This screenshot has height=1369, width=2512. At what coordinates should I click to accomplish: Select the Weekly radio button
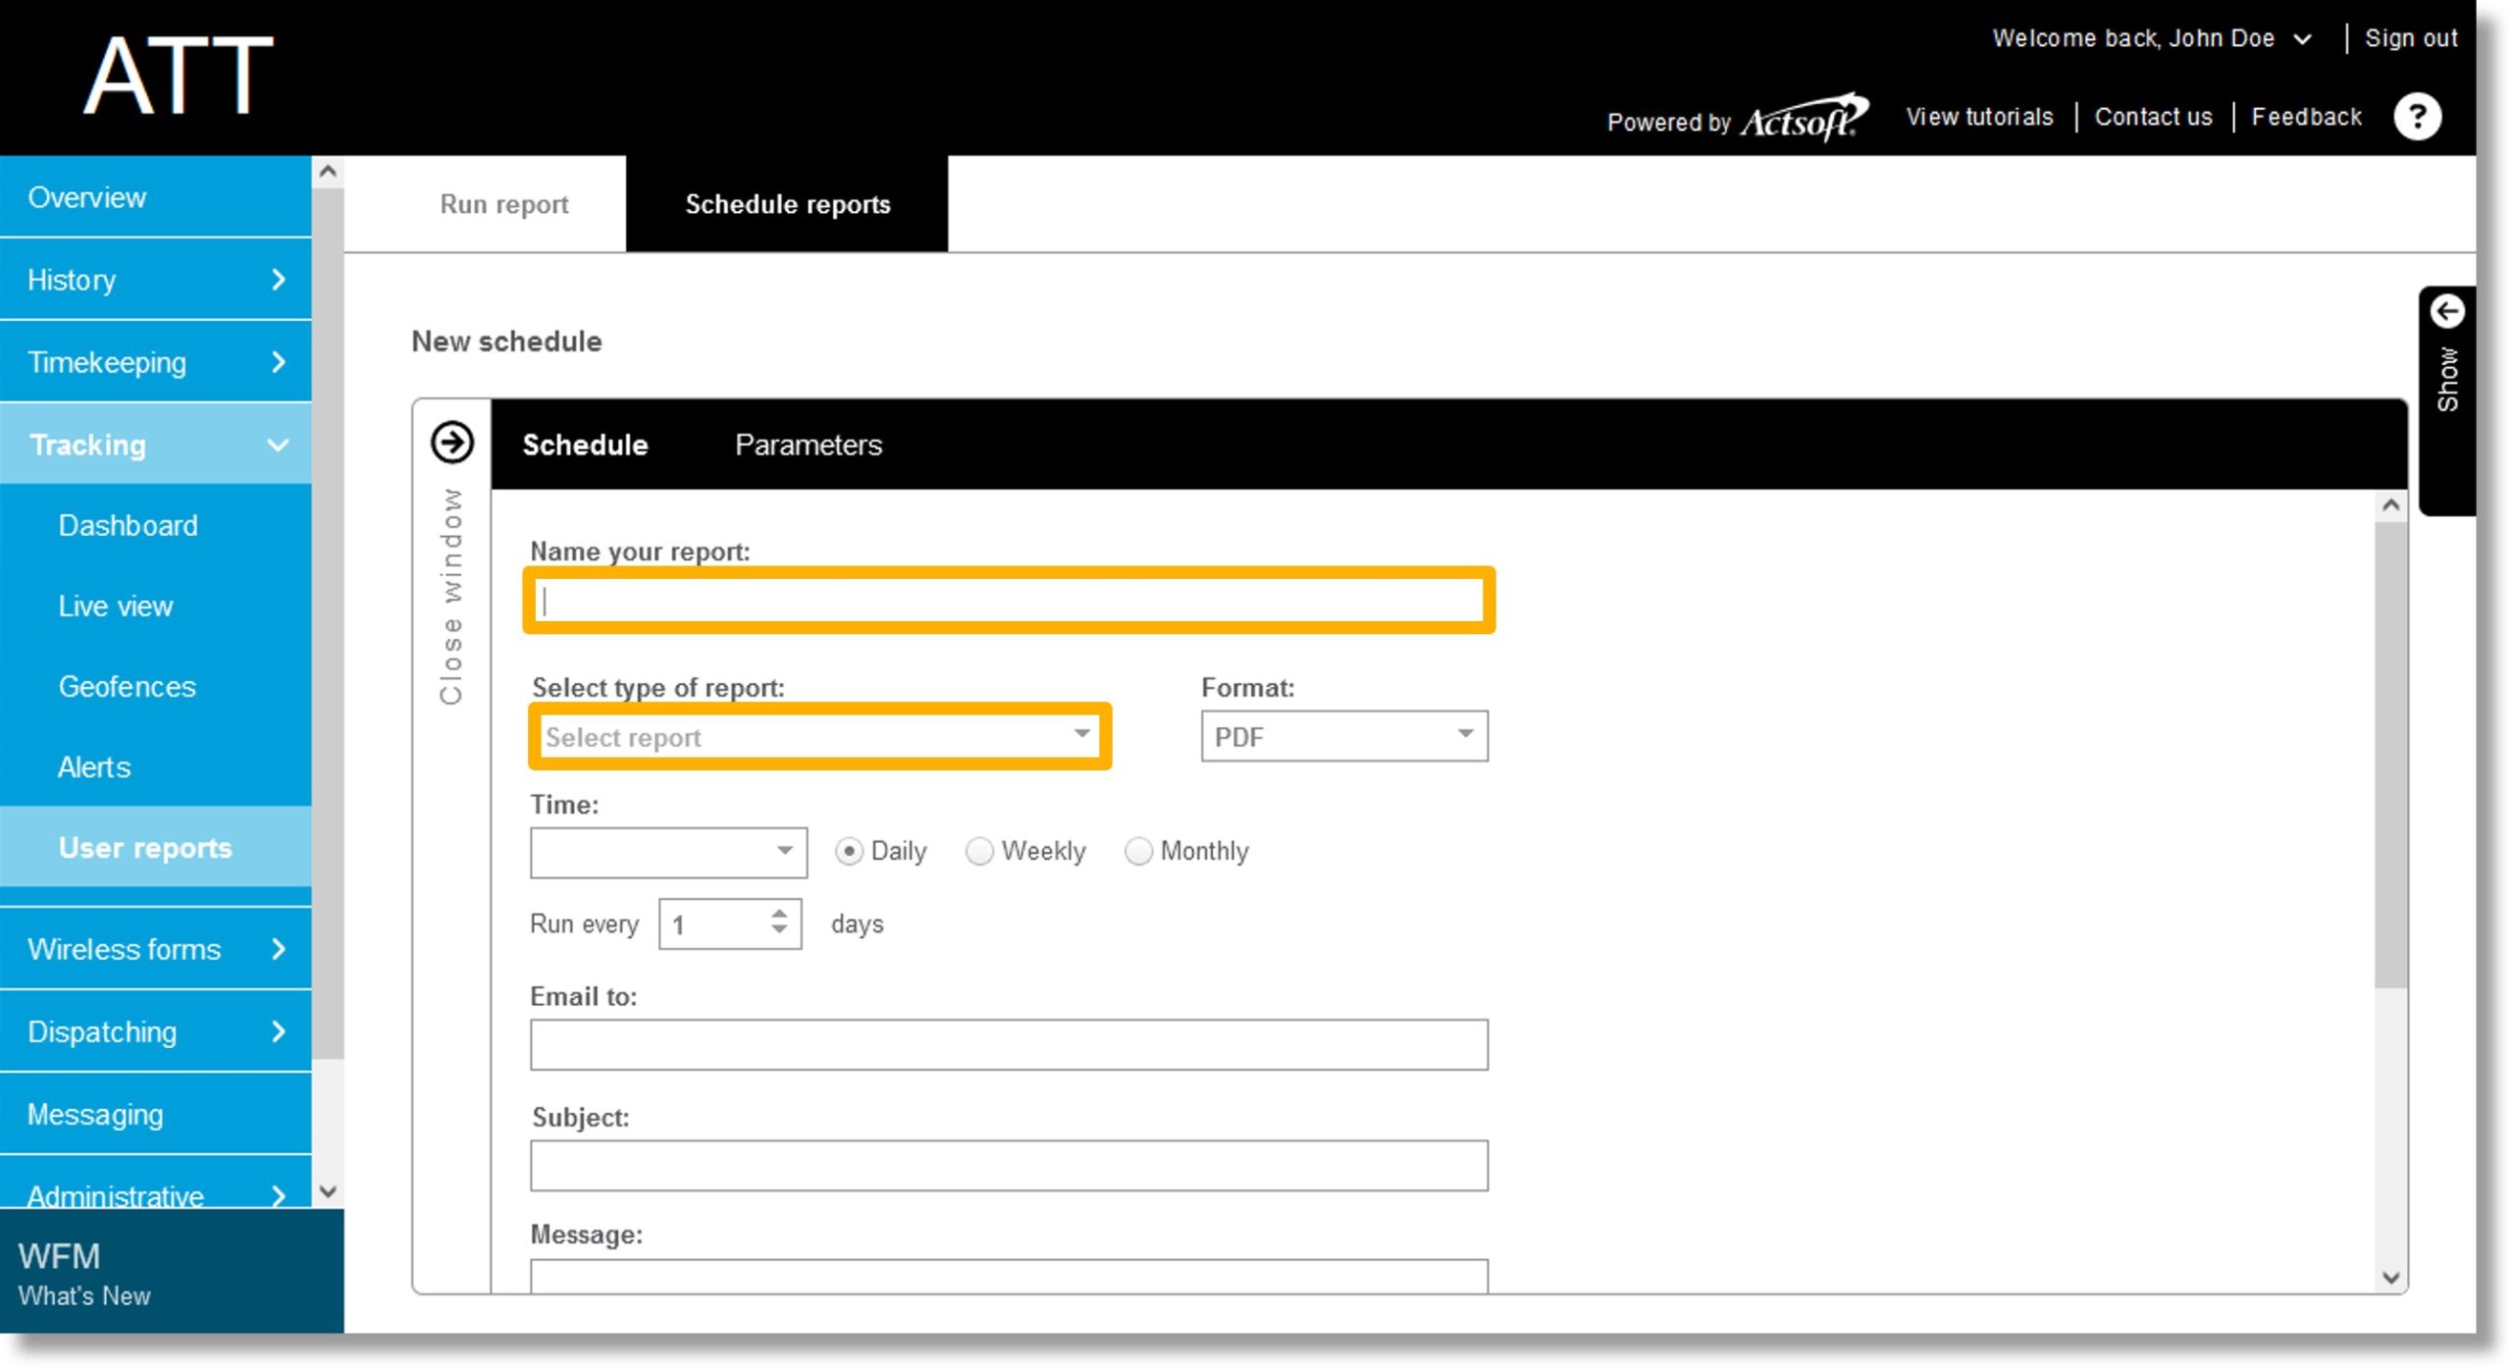tap(980, 852)
